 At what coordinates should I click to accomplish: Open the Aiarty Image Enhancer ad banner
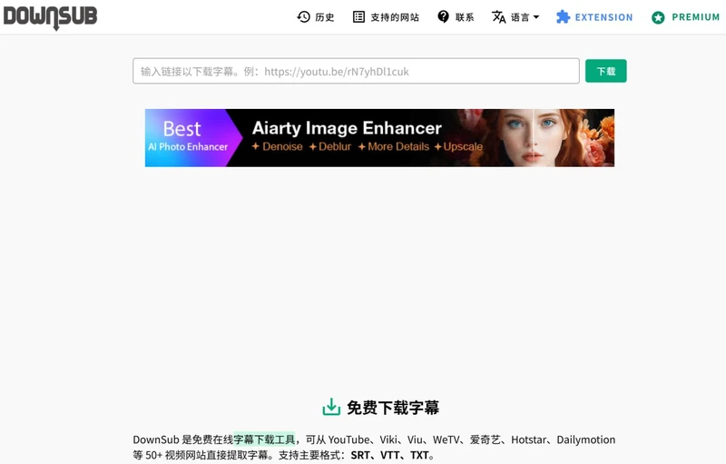(379, 138)
